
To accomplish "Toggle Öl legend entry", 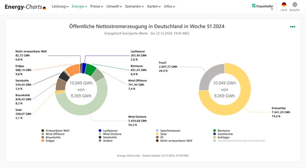I will click(x=160, y=137).
